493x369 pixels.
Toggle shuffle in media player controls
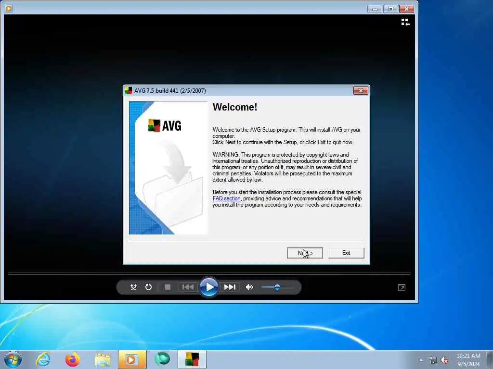click(x=133, y=287)
